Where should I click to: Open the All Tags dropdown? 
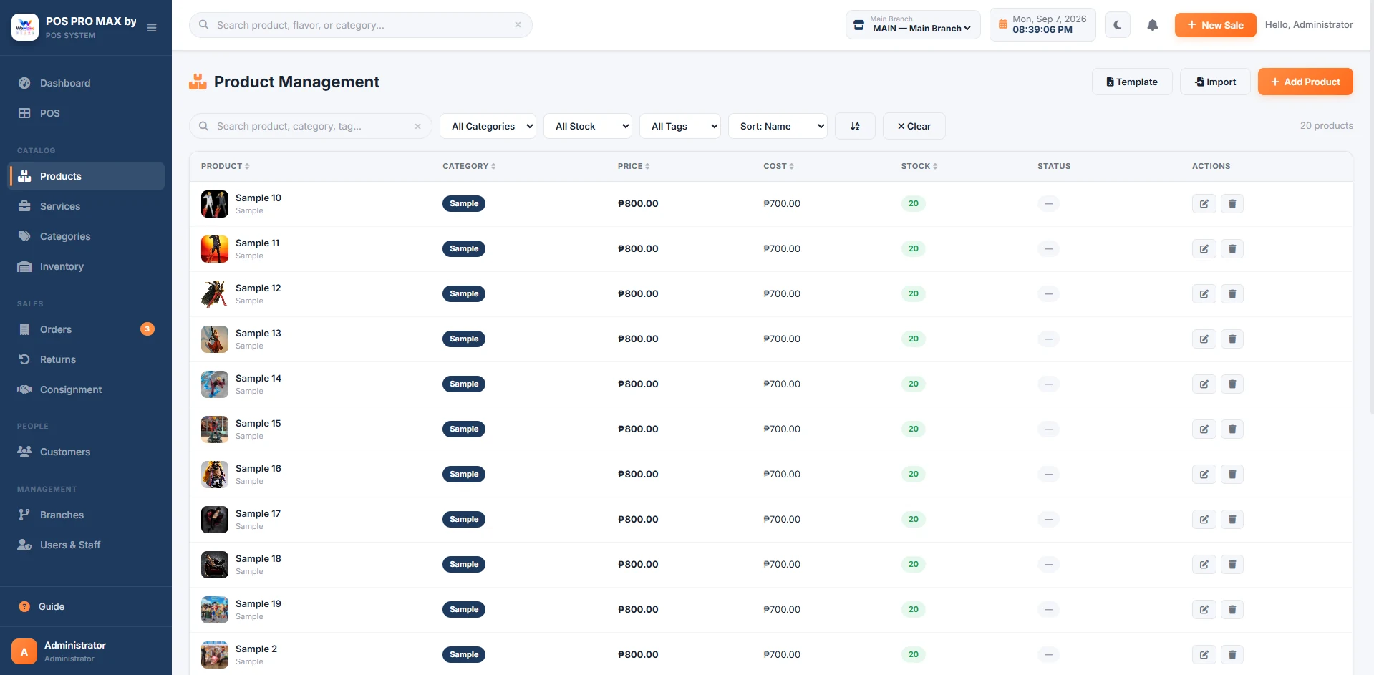point(679,126)
